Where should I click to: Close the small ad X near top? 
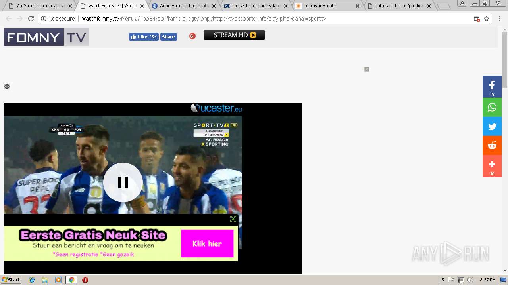[367, 69]
